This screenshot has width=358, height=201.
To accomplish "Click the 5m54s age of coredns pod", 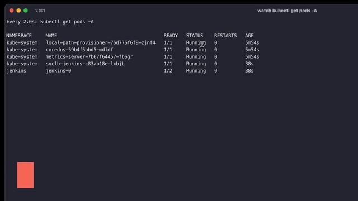I will tap(252, 50).
